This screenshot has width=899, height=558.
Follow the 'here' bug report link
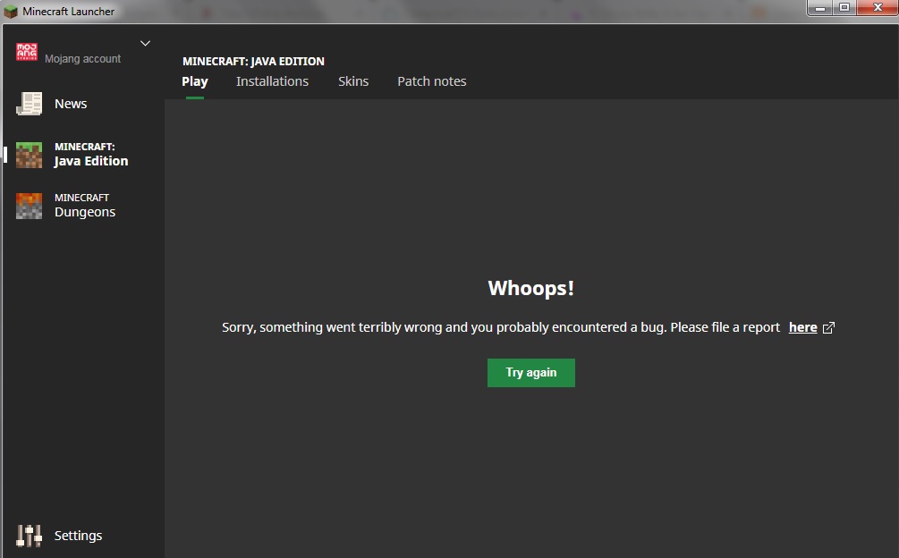[x=802, y=327]
